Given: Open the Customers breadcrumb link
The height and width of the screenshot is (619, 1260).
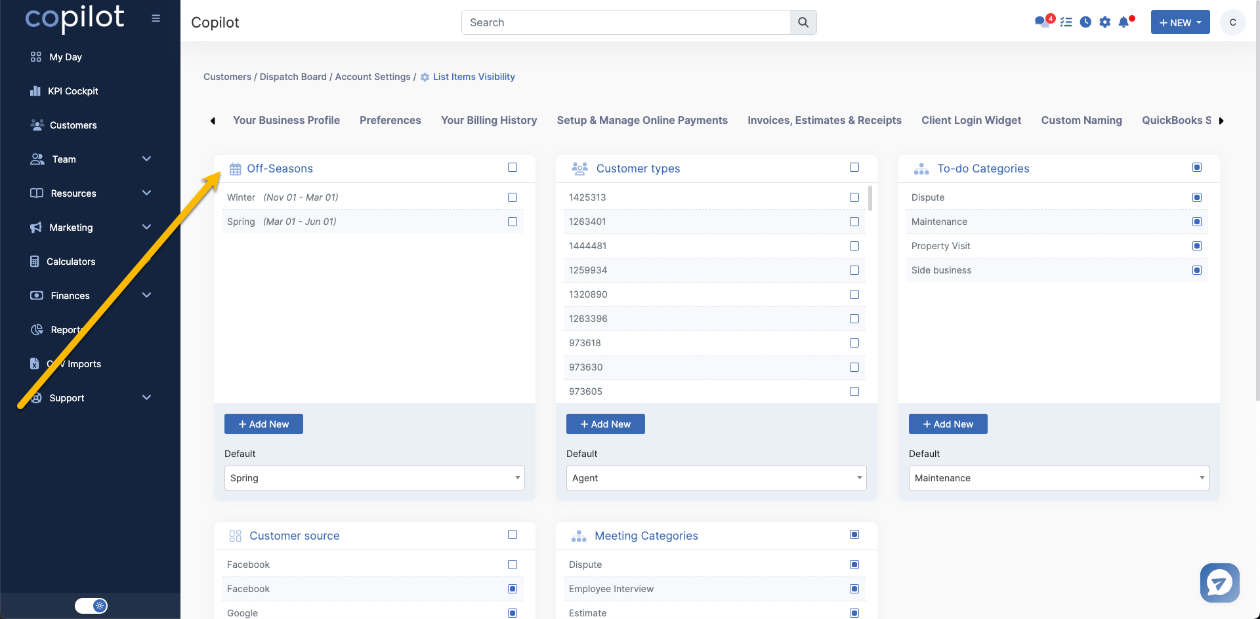Looking at the screenshot, I should point(227,77).
